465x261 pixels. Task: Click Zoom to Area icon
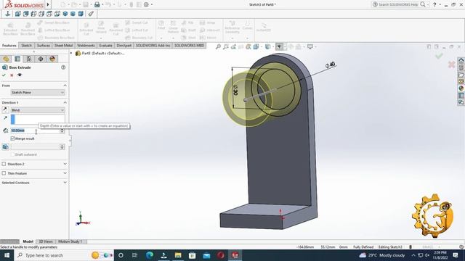tap(226, 46)
